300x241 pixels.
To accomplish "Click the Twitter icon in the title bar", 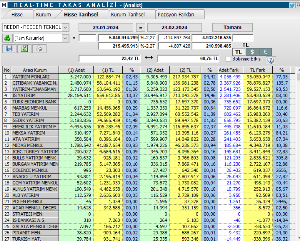I will [293, 5].
